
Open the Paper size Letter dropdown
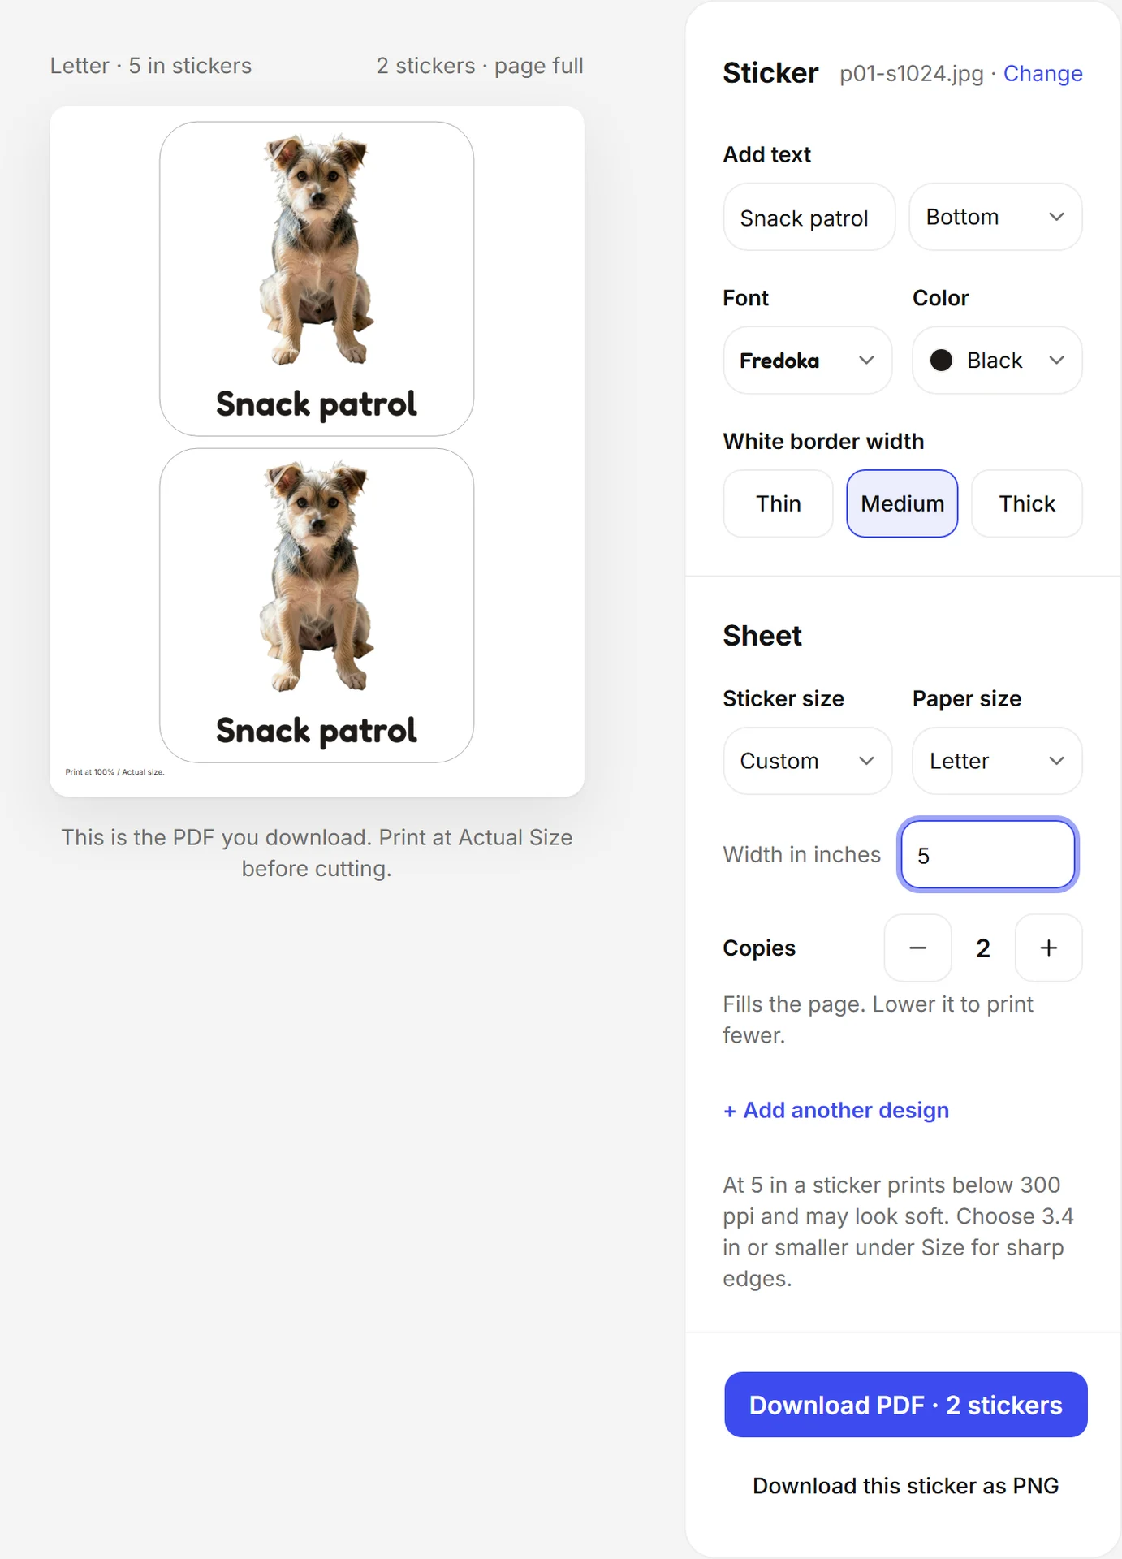click(997, 761)
